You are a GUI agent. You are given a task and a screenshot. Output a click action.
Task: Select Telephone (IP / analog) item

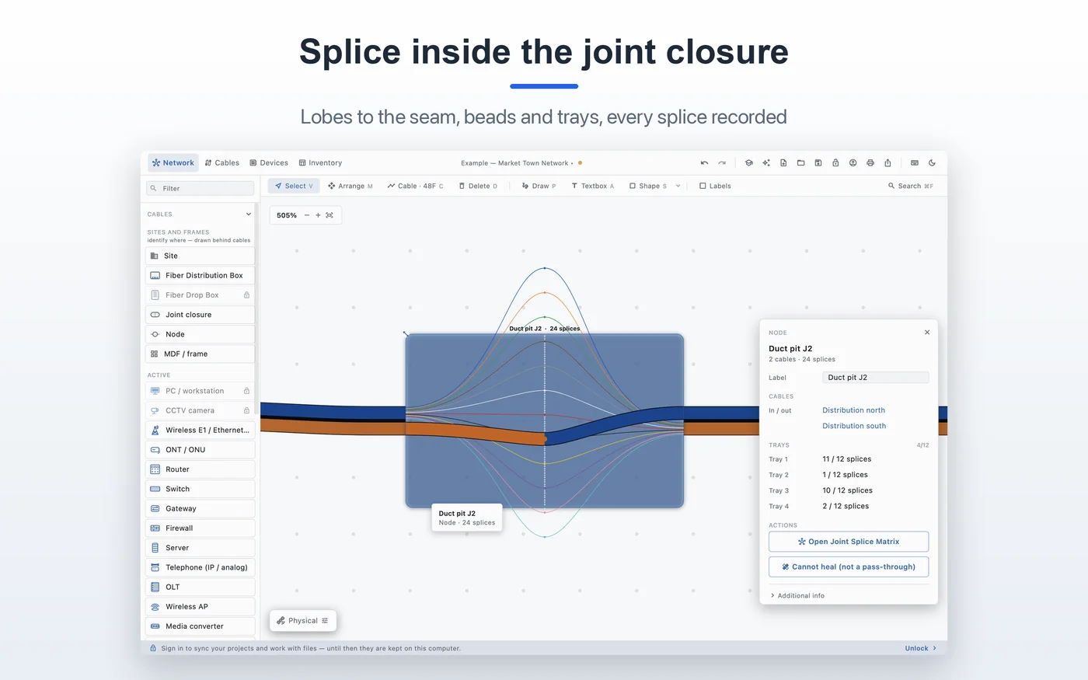(x=200, y=567)
